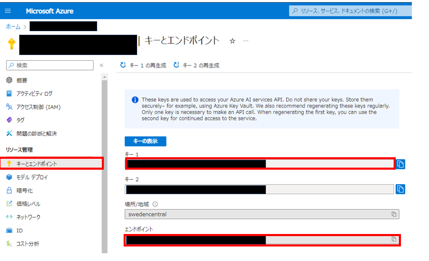Click the Microsoft Azure logo text
This screenshot has height=261, width=429.
tap(49, 11)
